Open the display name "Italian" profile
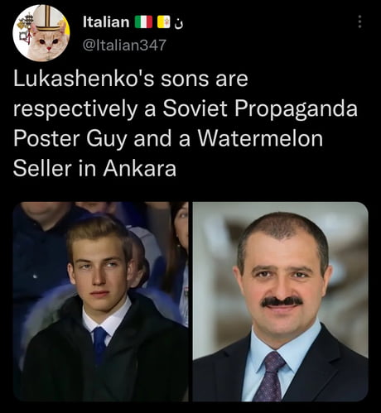 (106, 22)
